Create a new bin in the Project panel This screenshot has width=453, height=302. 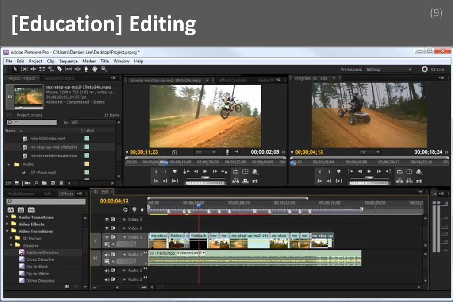pos(45,183)
